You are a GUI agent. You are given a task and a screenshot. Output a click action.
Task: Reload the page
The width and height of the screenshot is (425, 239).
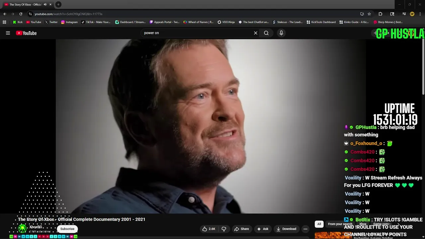pyautogui.click(x=21, y=14)
